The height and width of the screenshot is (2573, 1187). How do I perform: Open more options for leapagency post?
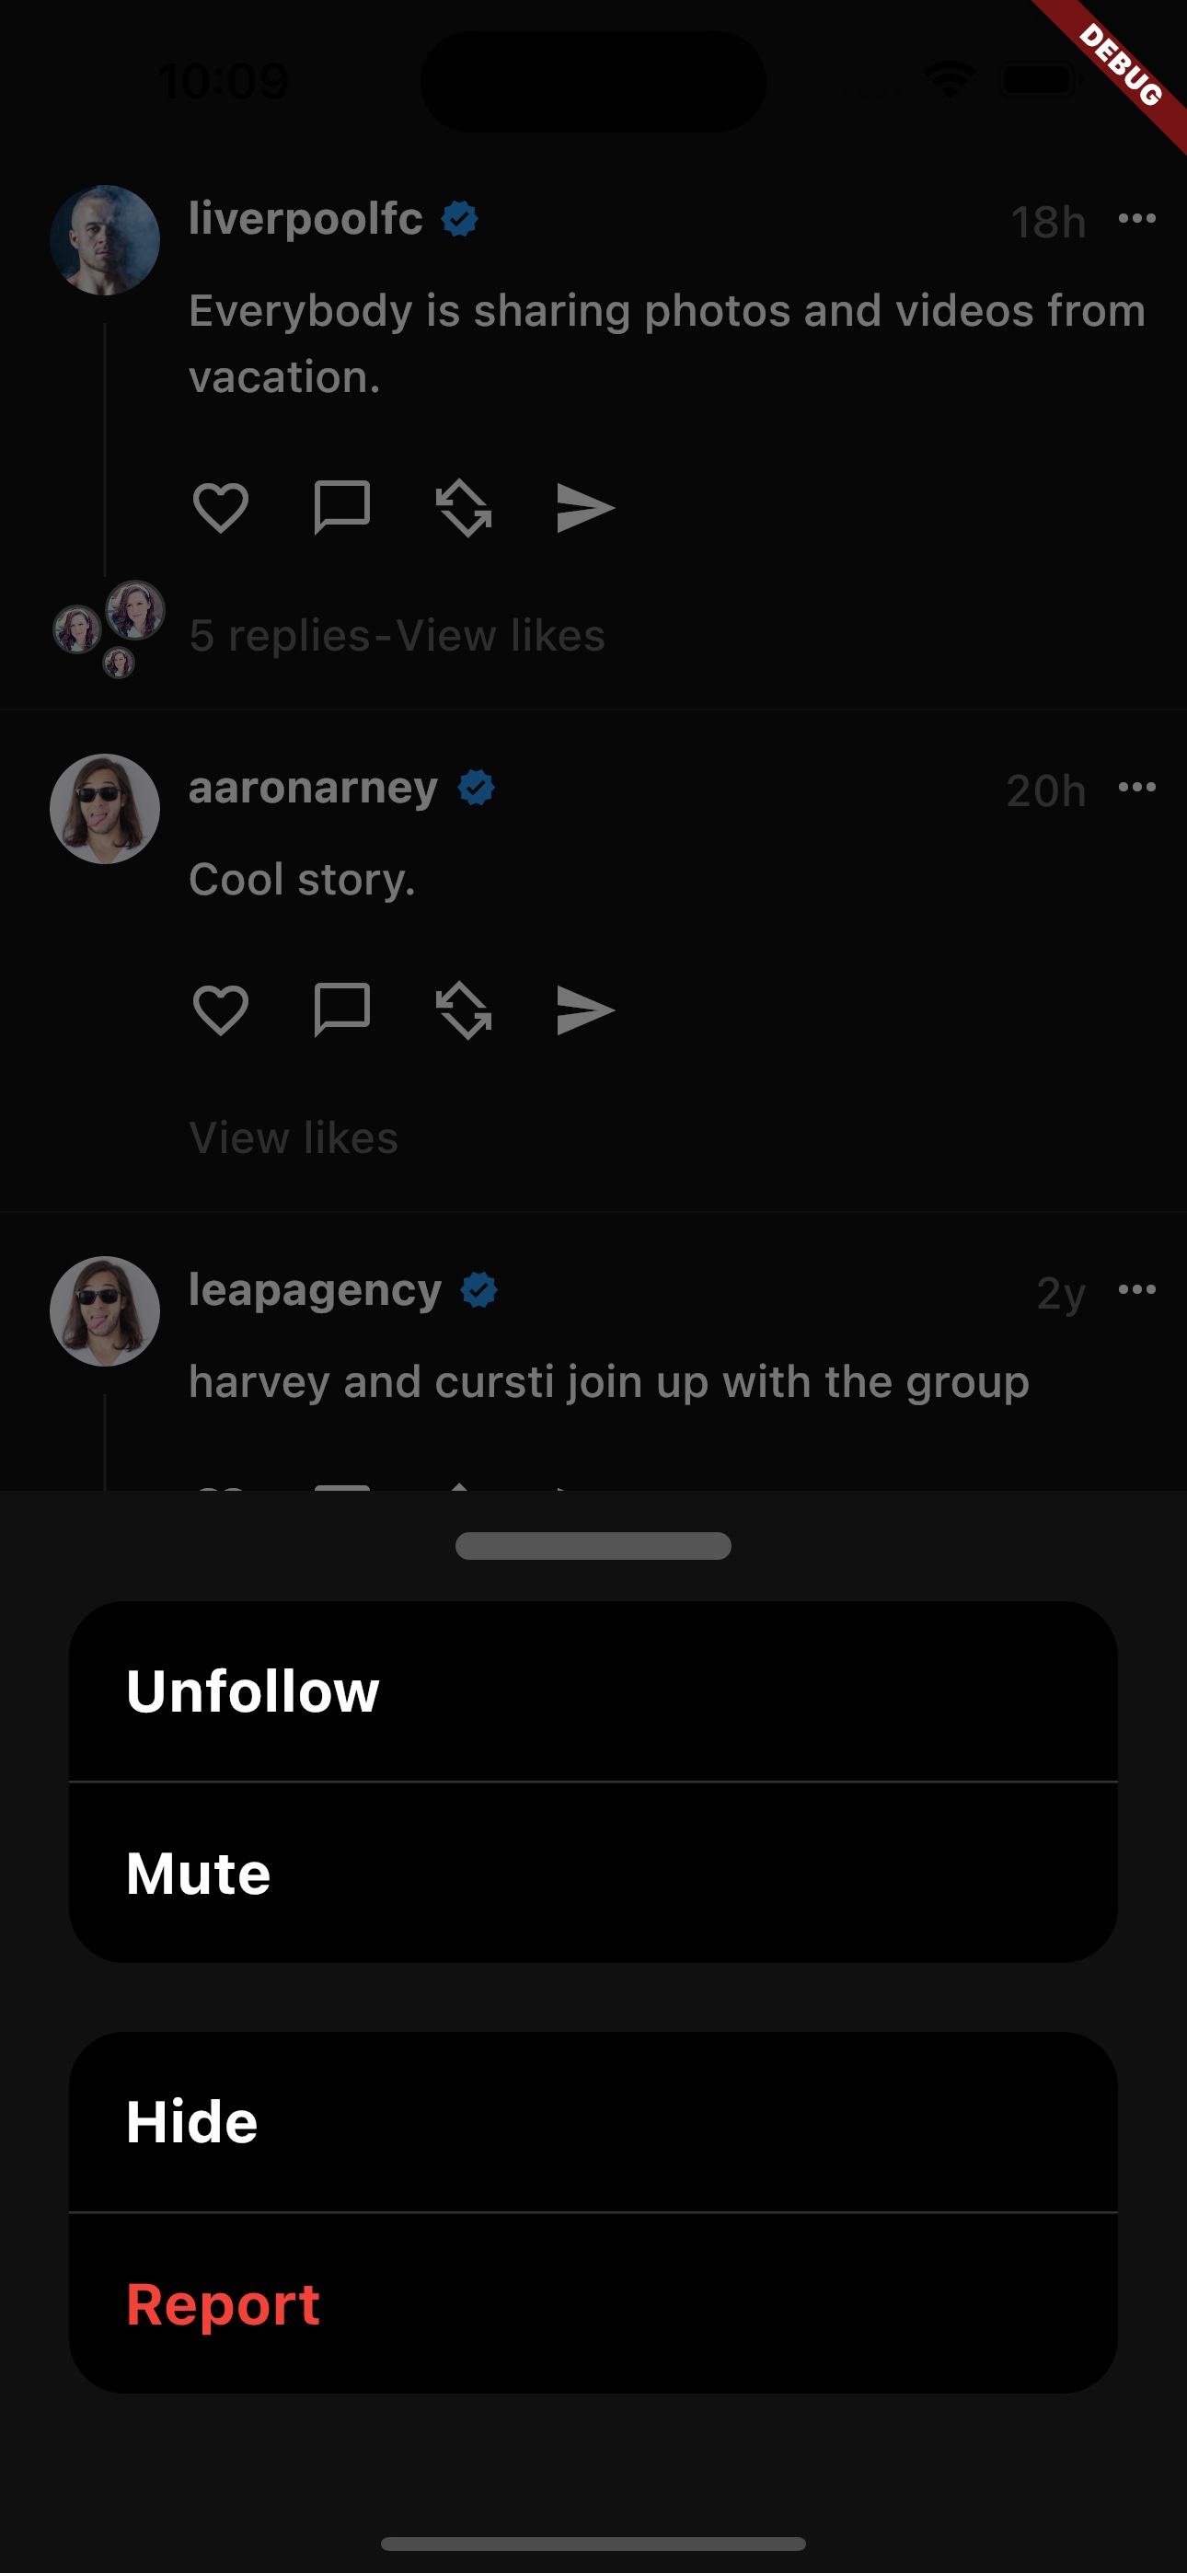point(1137,1289)
